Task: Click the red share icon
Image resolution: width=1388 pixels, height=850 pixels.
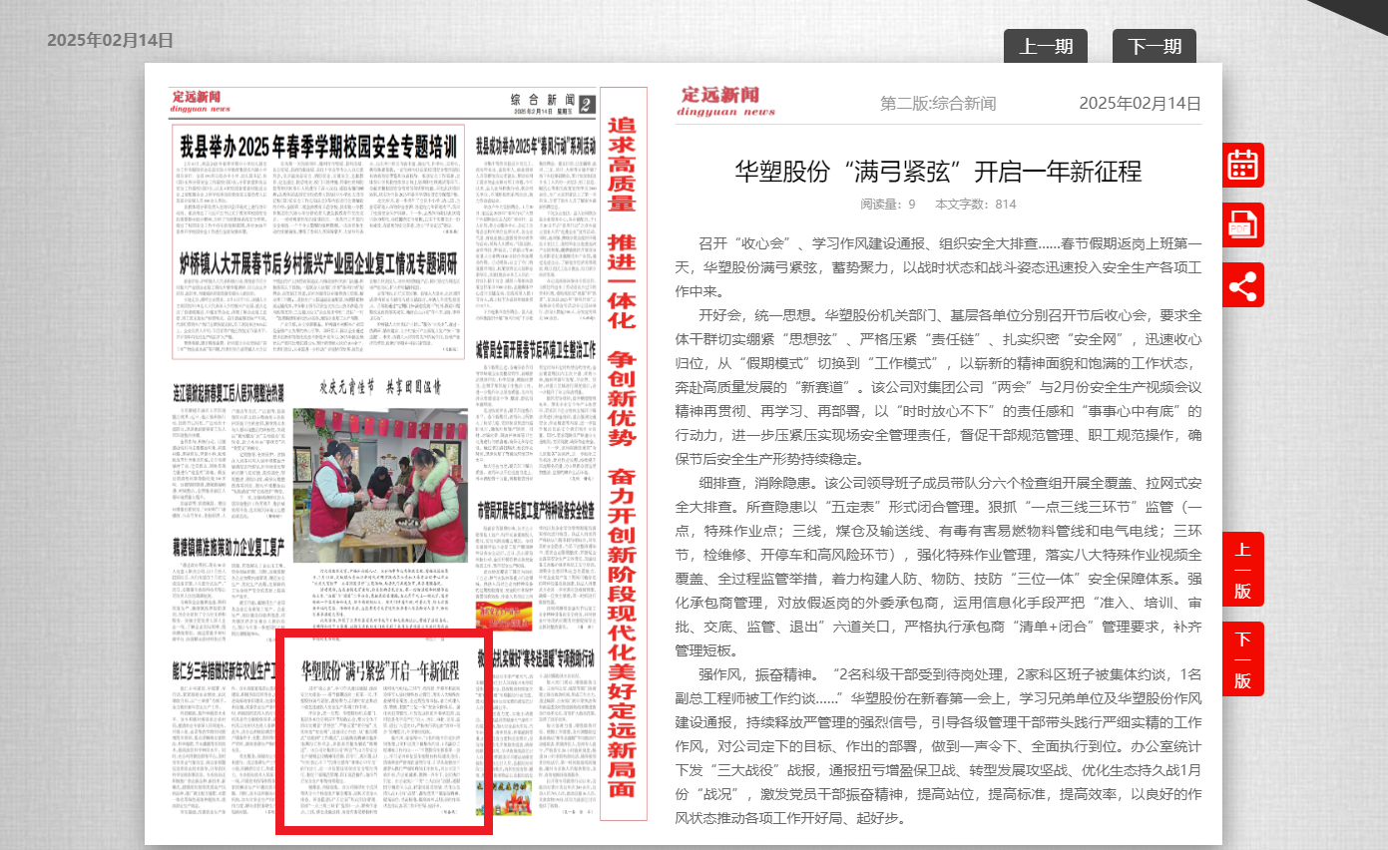Action: [x=1242, y=285]
